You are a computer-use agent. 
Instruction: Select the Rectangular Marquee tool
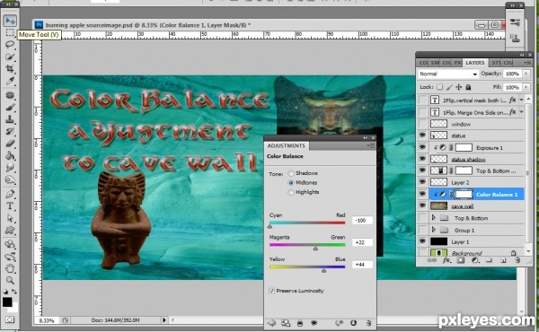pyautogui.click(x=10, y=32)
